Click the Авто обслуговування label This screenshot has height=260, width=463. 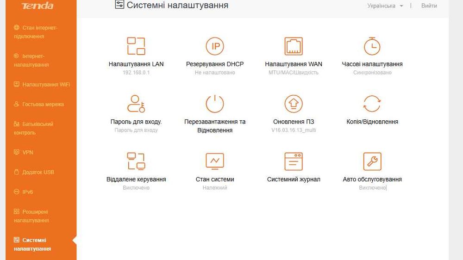372,179
